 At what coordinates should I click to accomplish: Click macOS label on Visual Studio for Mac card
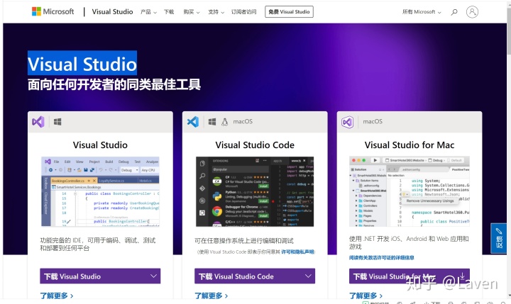tap(373, 122)
